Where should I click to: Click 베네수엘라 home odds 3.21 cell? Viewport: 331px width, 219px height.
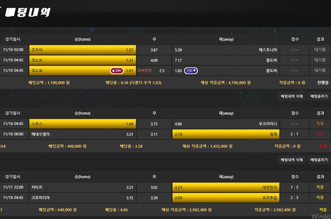(83, 134)
